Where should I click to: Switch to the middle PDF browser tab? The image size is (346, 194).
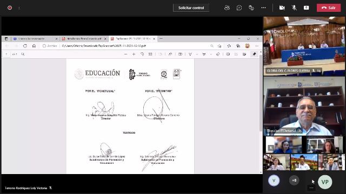pos(84,39)
